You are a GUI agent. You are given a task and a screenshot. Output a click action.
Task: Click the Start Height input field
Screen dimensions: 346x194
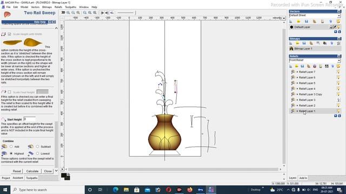tap(29, 119)
